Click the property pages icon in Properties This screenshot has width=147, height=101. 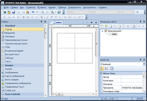click(x=112, y=68)
